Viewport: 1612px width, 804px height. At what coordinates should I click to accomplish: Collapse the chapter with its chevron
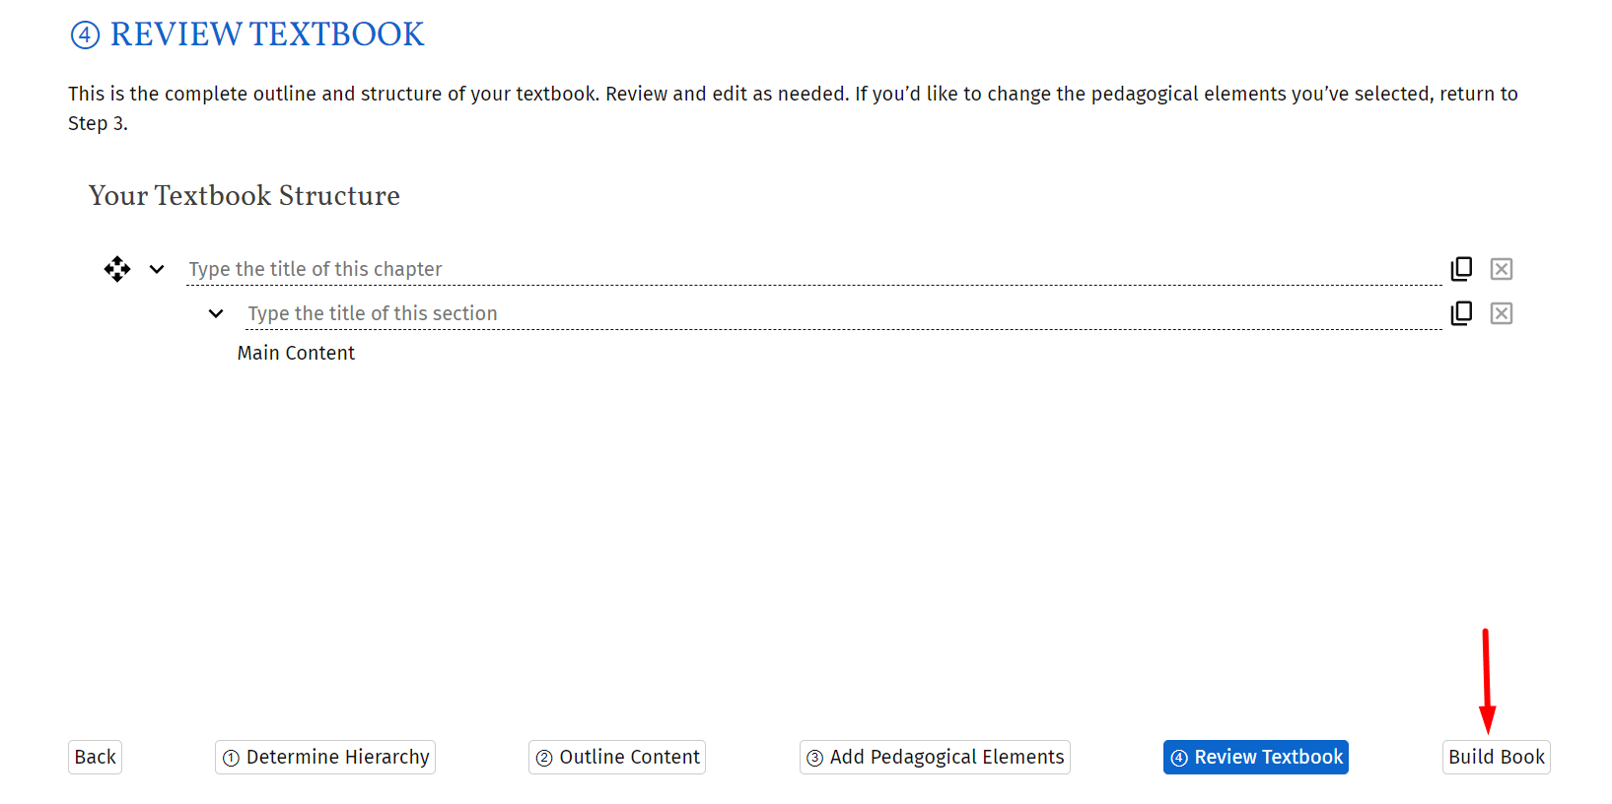[157, 269]
